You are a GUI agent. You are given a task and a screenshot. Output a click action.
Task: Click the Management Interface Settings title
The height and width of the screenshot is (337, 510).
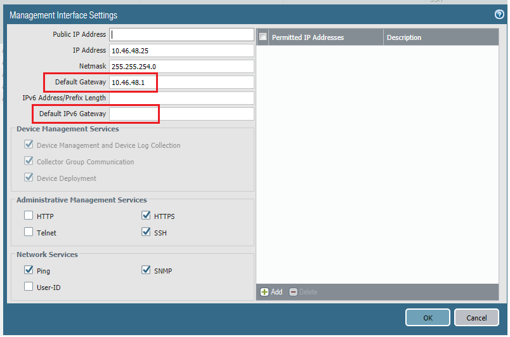point(63,15)
